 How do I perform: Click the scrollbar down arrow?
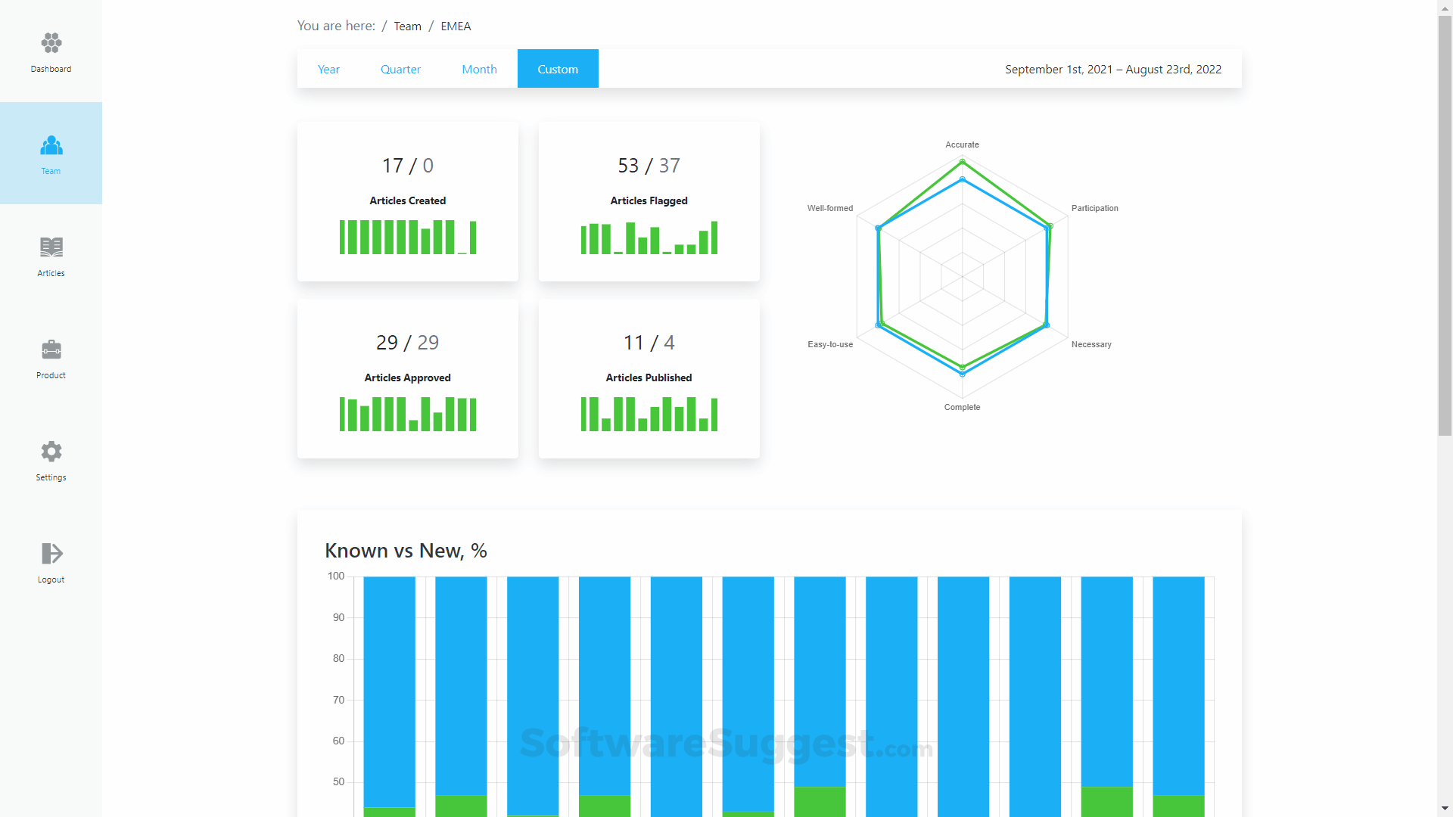click(1445, 809)
